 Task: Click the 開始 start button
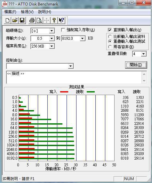pyautogui.click(x=136, y=65)
